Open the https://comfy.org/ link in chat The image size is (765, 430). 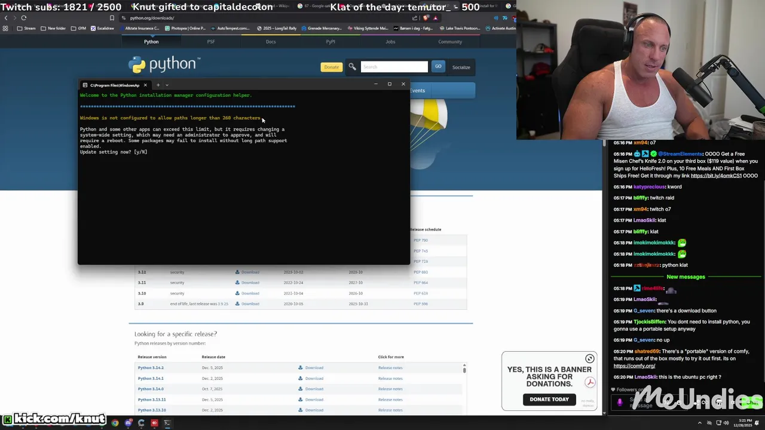point(634,366)
